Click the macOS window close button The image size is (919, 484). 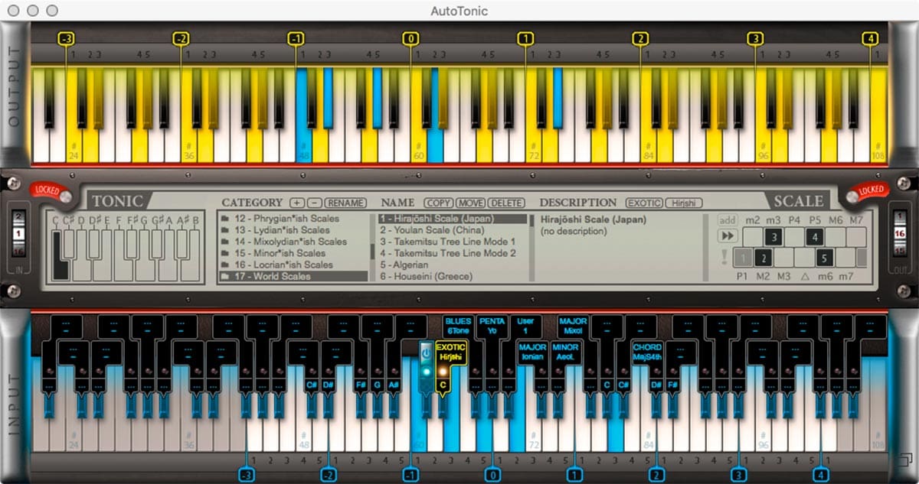click(15, 11)
